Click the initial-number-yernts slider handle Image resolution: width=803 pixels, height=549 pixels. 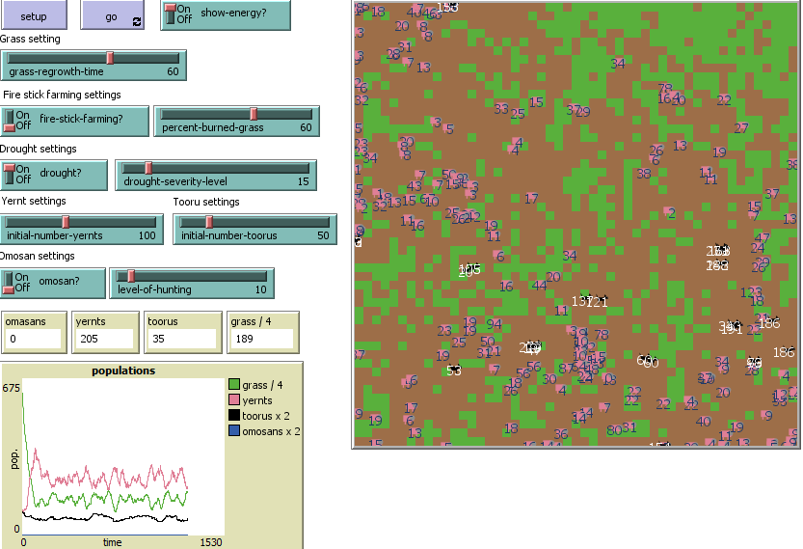[x=66, y=222]
